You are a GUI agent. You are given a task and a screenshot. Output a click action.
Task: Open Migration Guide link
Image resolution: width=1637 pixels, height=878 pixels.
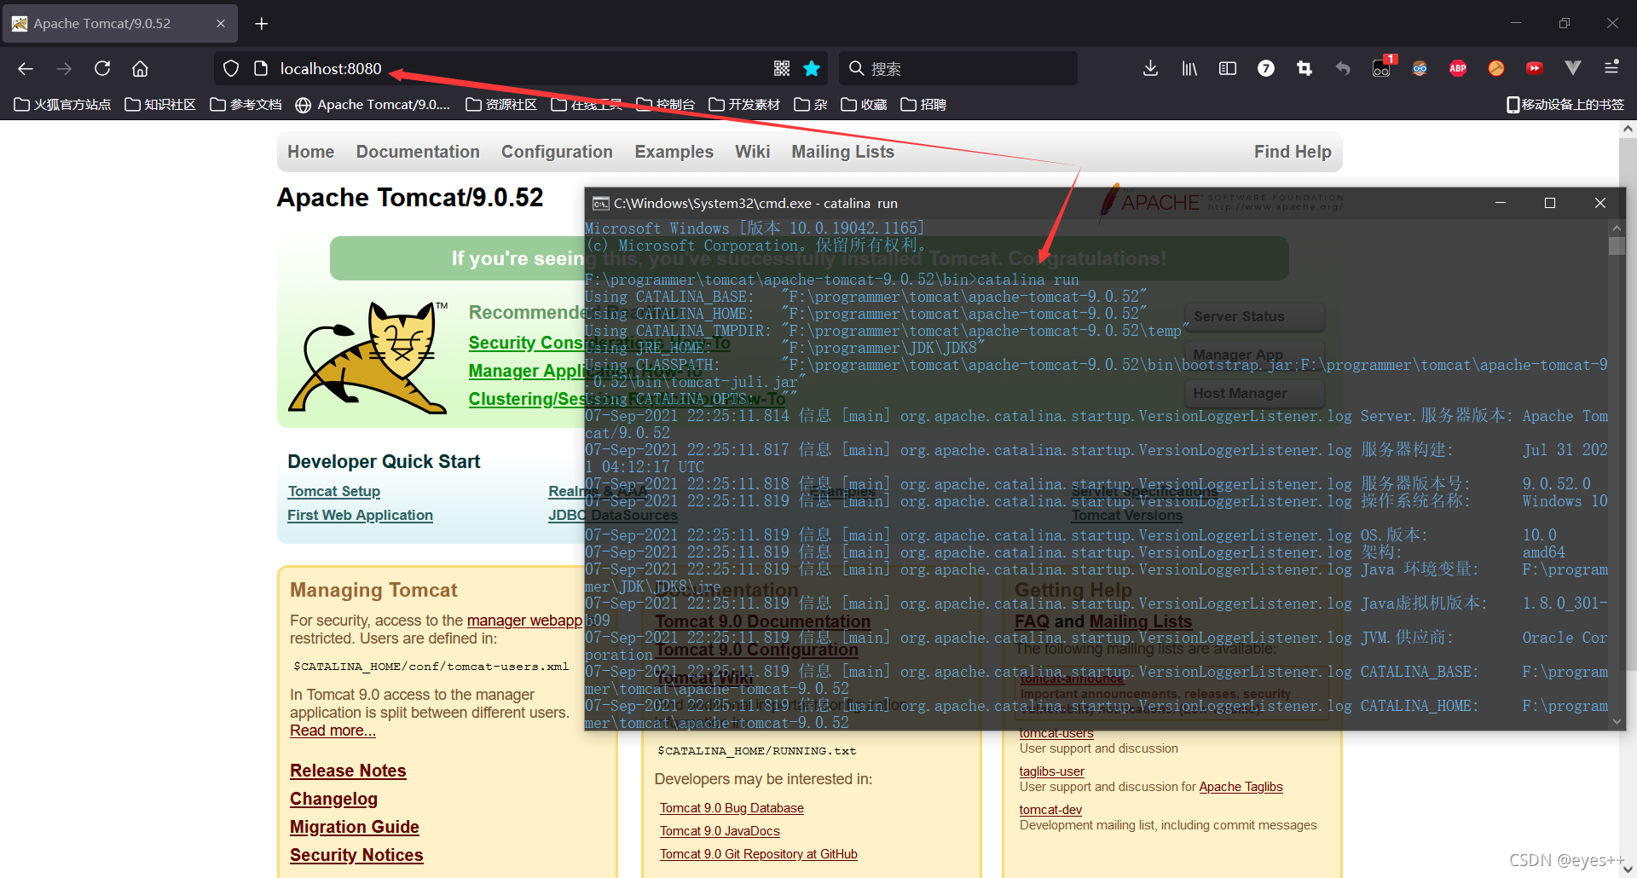354,827
